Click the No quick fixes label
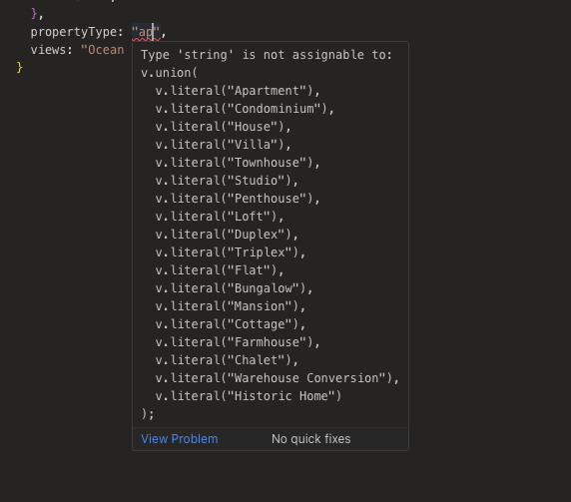The height and width of the screenshot is (502, 571). (x=311, y=439)
